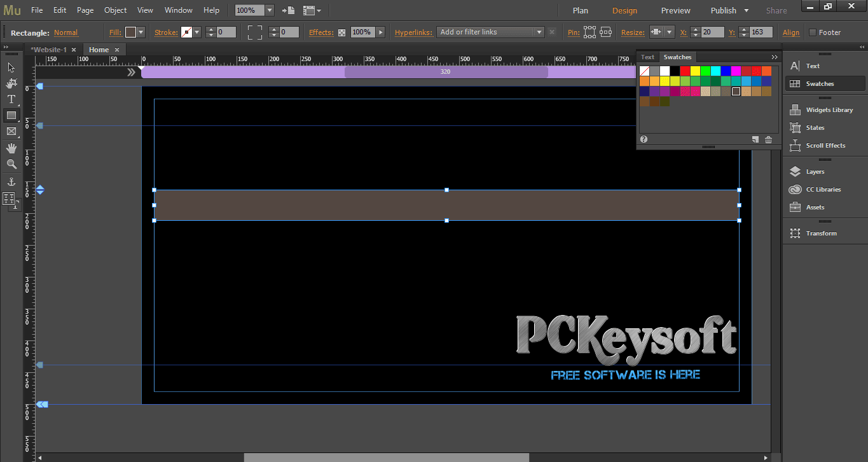Click the opacity checkerboard effects icon
This screenshot has width=868, height=462.
click(341, 32)
